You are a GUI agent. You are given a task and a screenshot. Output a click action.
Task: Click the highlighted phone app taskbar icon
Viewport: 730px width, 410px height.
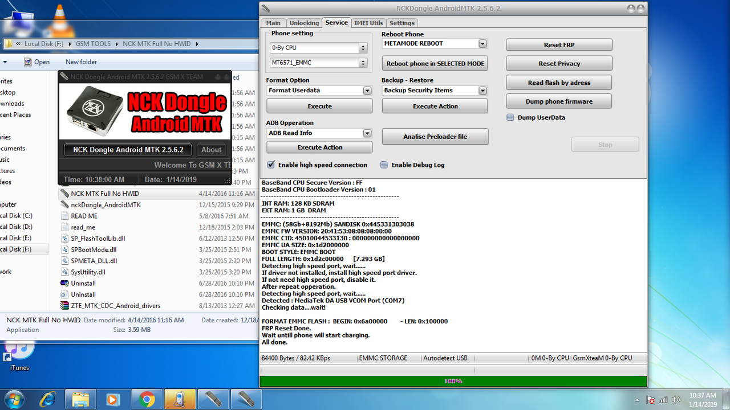[180, 399]
